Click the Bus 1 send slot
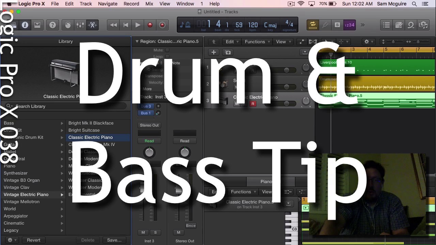The height and width of the screenshot is (245, 436). point(146,113)
